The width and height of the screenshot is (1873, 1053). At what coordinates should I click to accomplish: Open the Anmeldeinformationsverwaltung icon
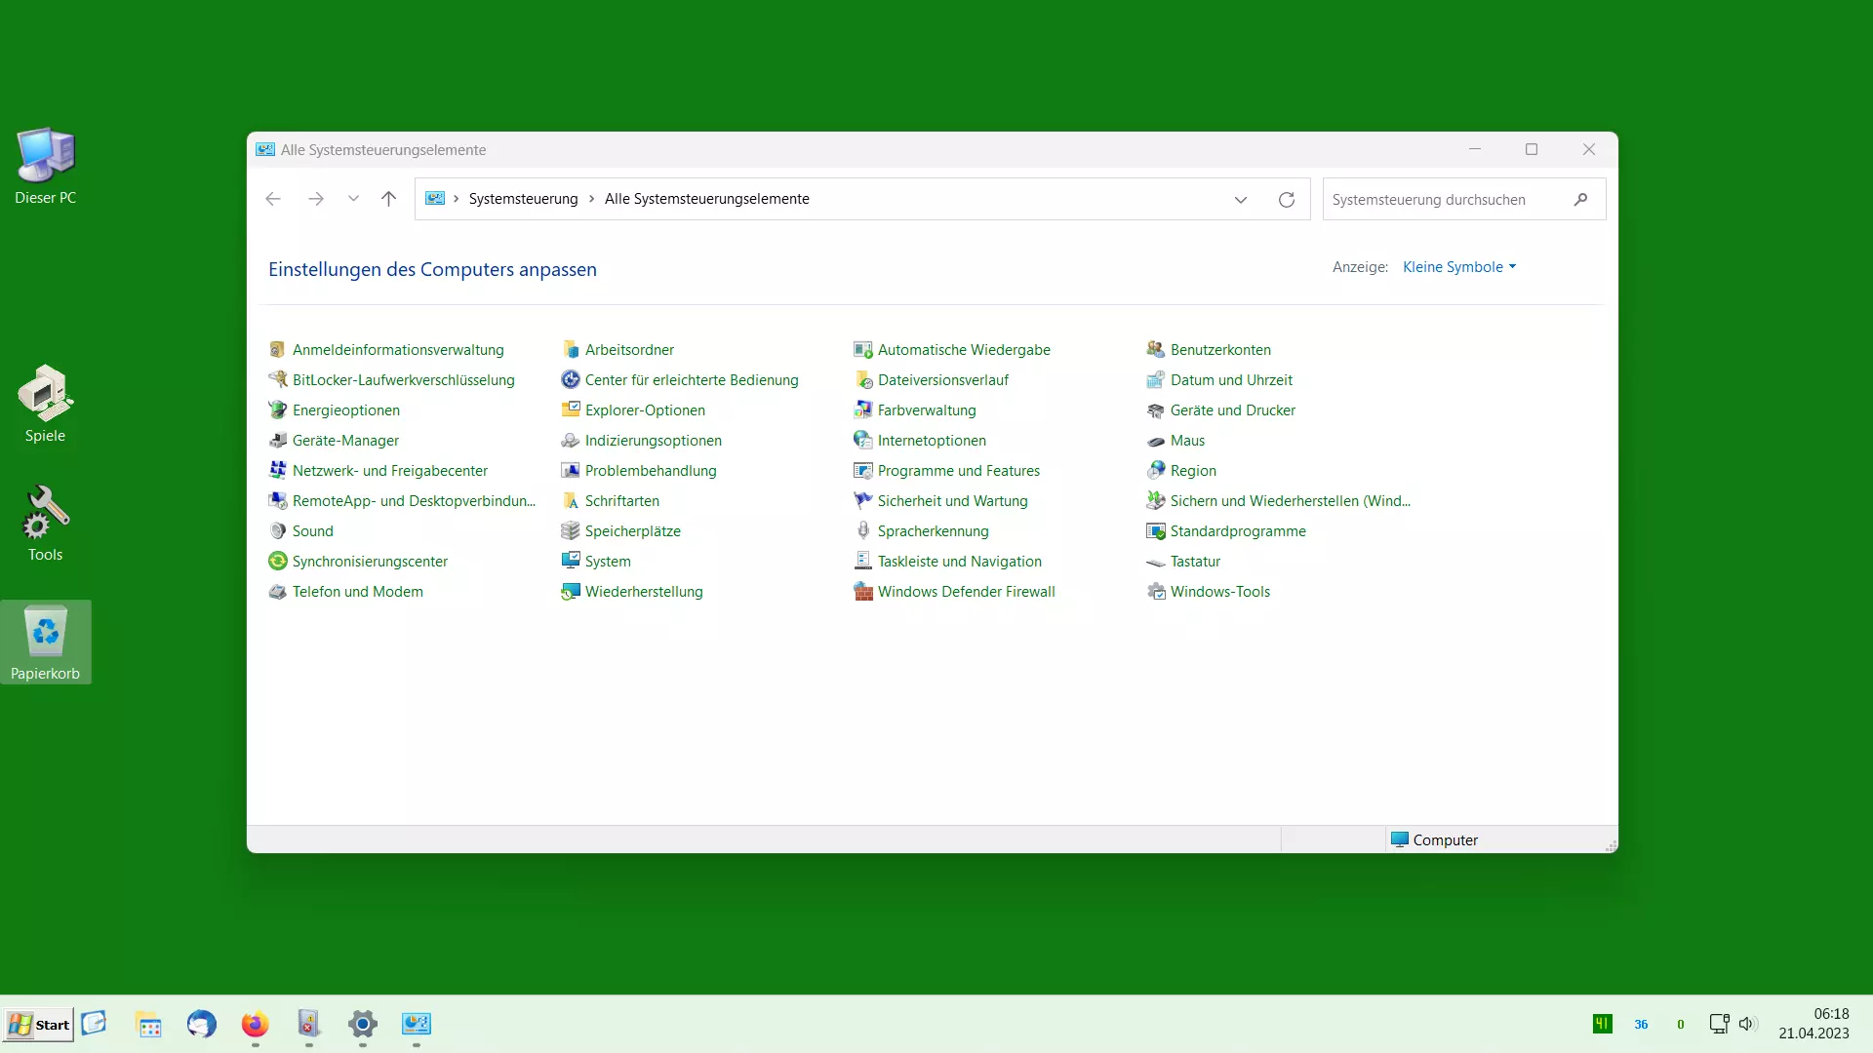coord(277,349)
